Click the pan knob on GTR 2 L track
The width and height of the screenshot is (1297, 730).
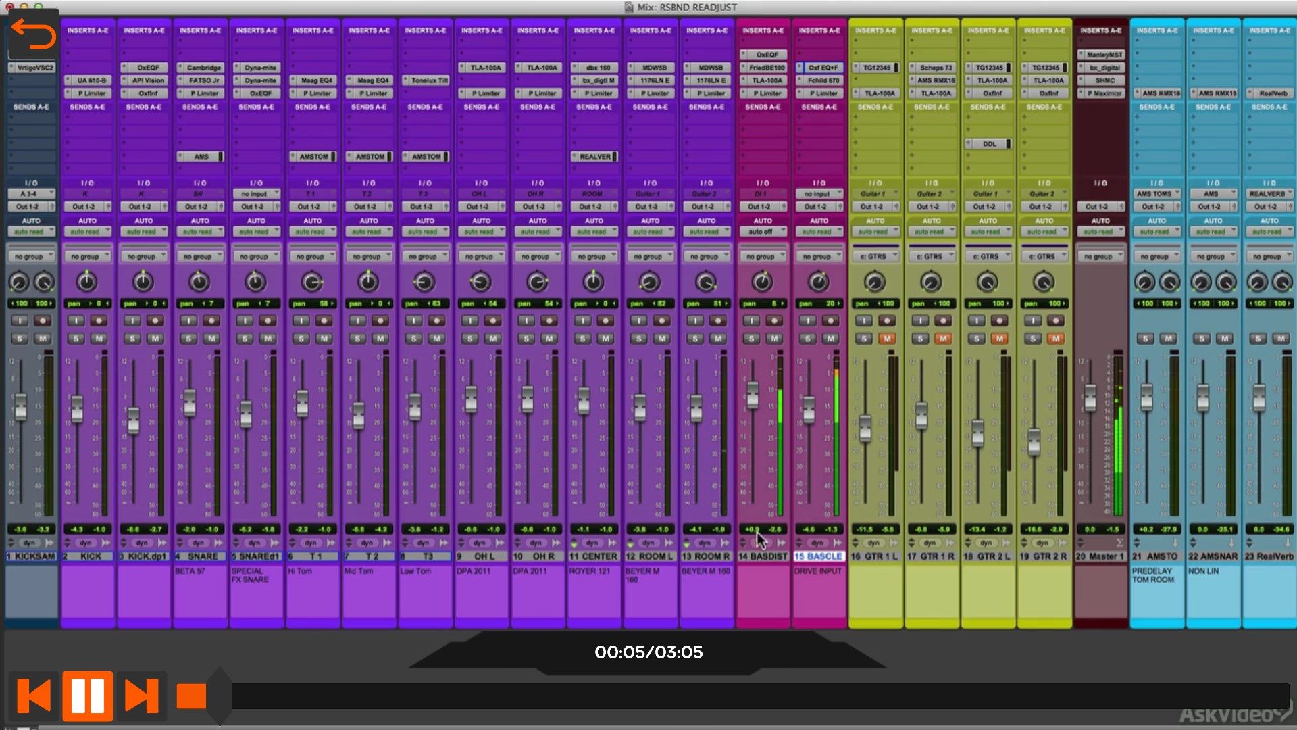pos(987,282)
